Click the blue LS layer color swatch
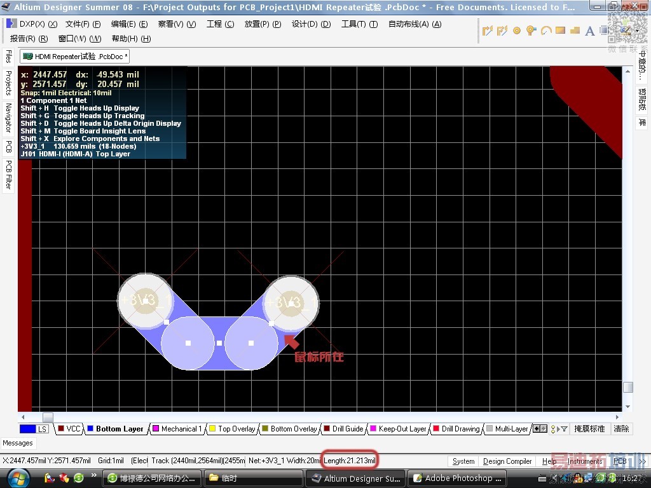This screenshot has width=651, height=488. [x=27, y=429]
